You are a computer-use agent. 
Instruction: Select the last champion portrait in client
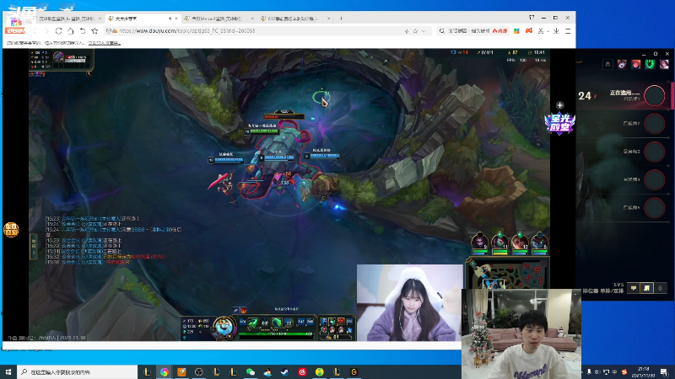[x=664, y=65]
